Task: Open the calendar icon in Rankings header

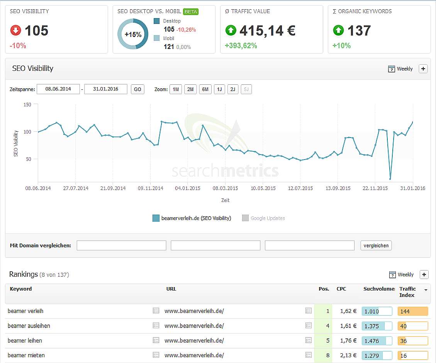Action: coord(392,275)
